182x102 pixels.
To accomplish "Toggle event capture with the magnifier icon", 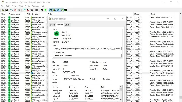I will (12, 10).
